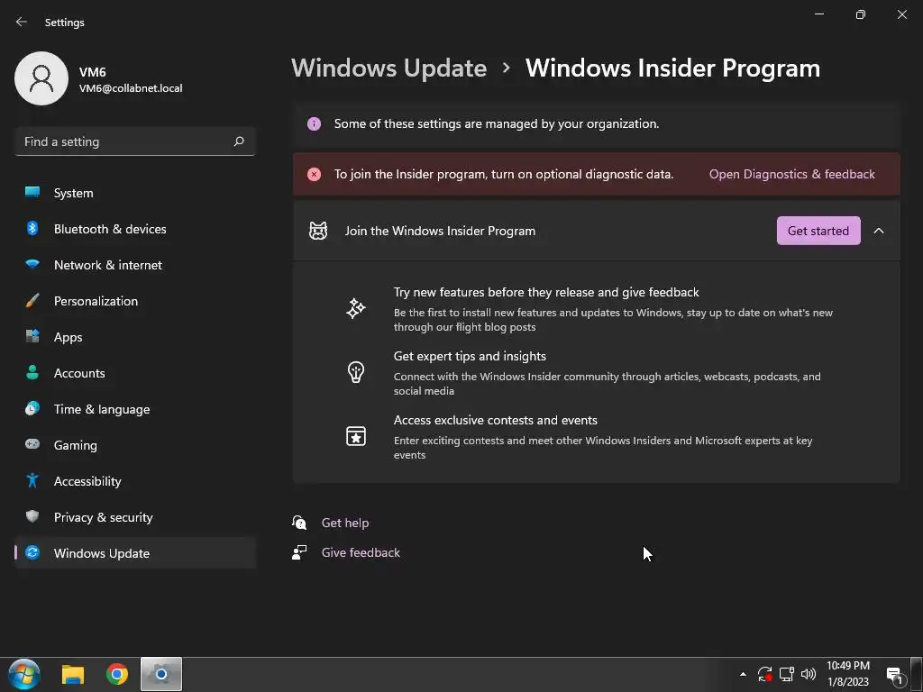Click the network tray icon
The width and height of the screenshot is (923, 692).
point(786,674)
